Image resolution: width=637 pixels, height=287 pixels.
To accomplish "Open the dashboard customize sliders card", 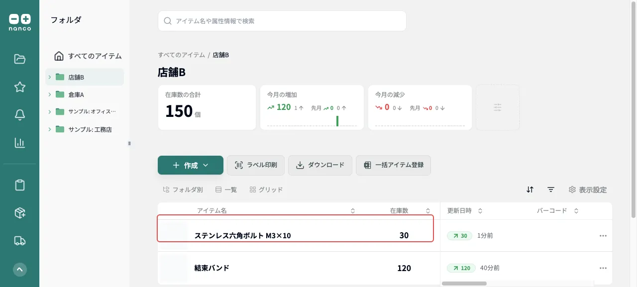I will pyautogui.click(x=498, y=107).
